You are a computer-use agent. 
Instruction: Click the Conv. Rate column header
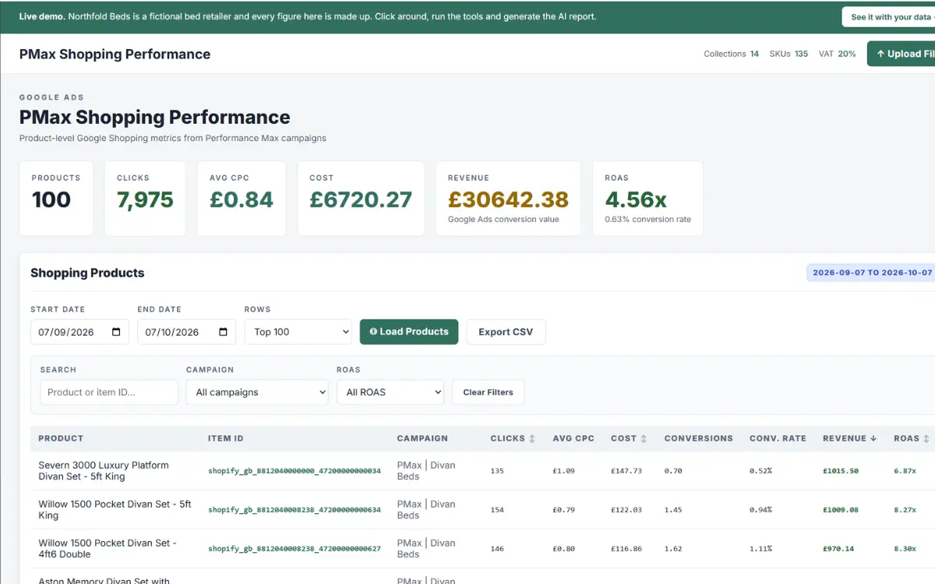pyautogui.click(x=778, y=438)
